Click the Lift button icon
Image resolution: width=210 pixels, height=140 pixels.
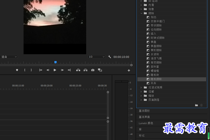click(78, 70)
